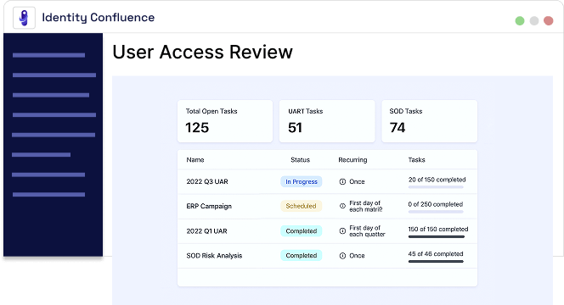The width and height of the screenshot is (564, 305).
Task: Select the Scheduled status badge
Action: tap(301, 206)
